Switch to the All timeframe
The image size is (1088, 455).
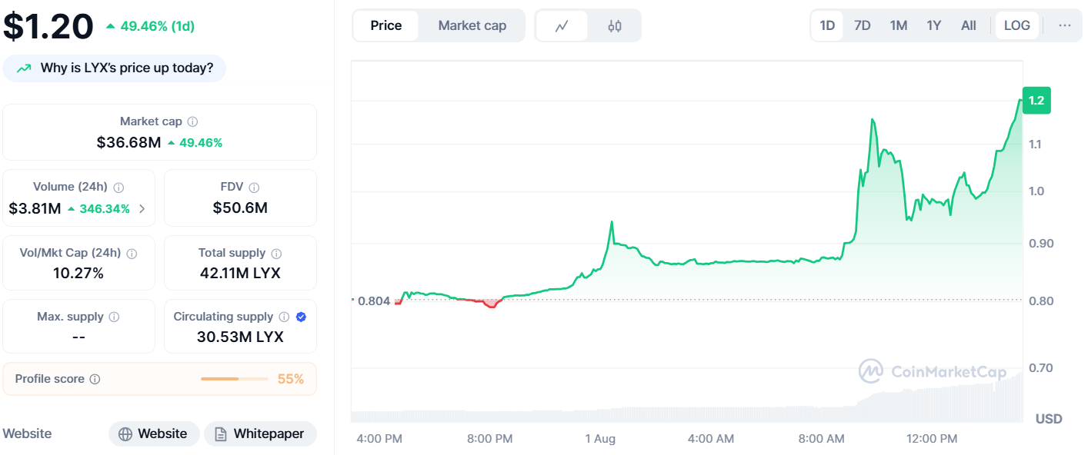coord(969,25)
